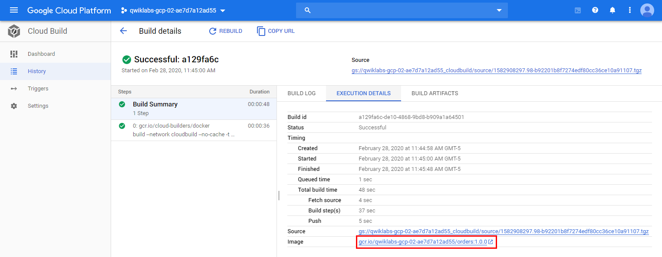Click the Duration column header
This screenshot has height=257, width=662.
260,92
